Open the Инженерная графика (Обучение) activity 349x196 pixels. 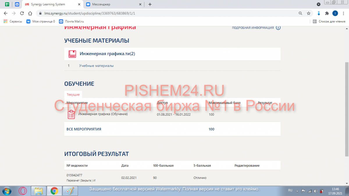(x=103, y=114)
